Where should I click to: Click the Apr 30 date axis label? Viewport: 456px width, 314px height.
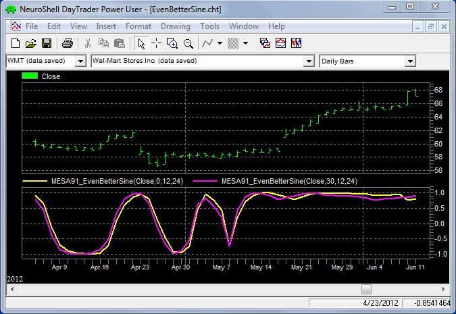point(180,267)
